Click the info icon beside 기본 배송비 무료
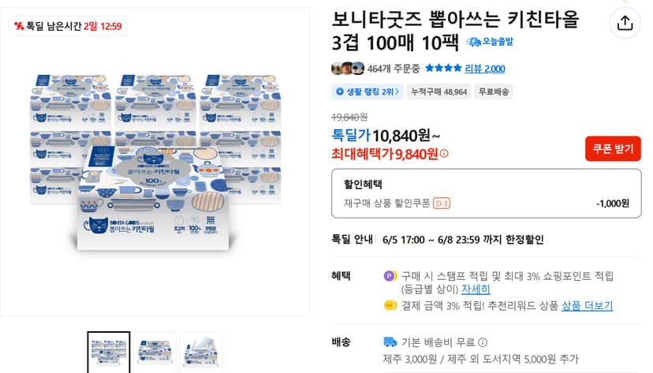 coord(483,342)
